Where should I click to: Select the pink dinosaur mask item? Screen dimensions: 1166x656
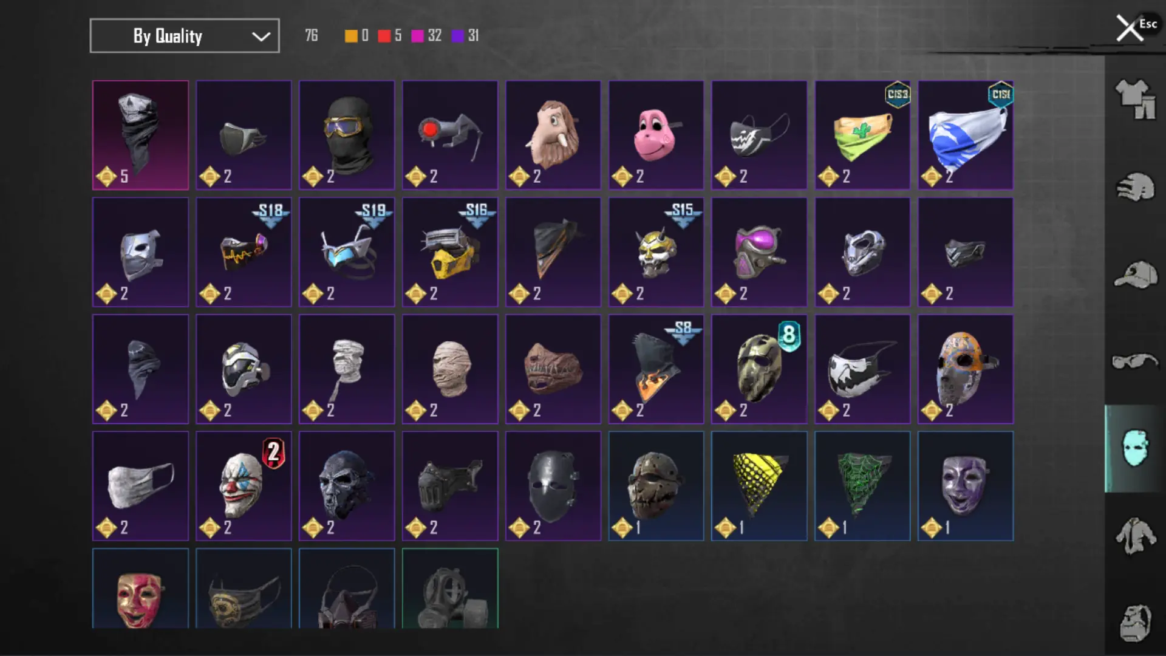pyautogui.click(x=656, y=135)
